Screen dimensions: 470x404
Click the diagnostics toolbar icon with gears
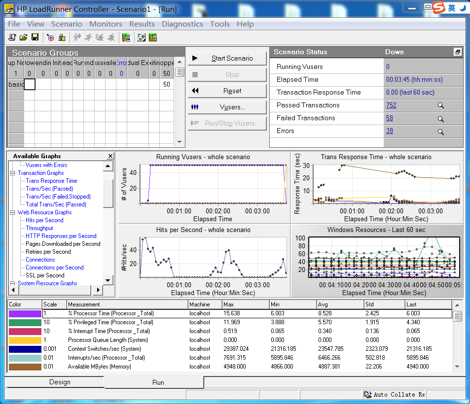point(142,37)
